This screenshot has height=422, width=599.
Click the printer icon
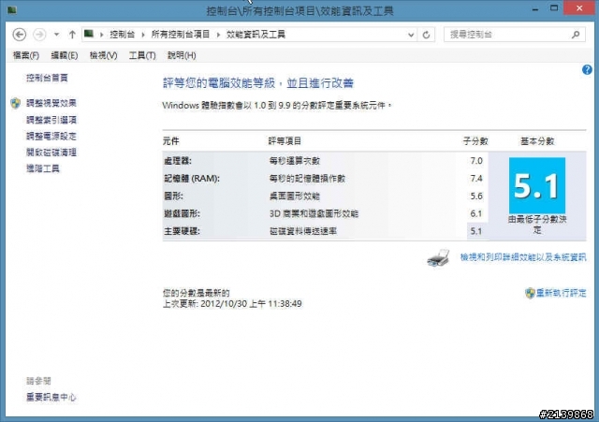coord(438,257)
